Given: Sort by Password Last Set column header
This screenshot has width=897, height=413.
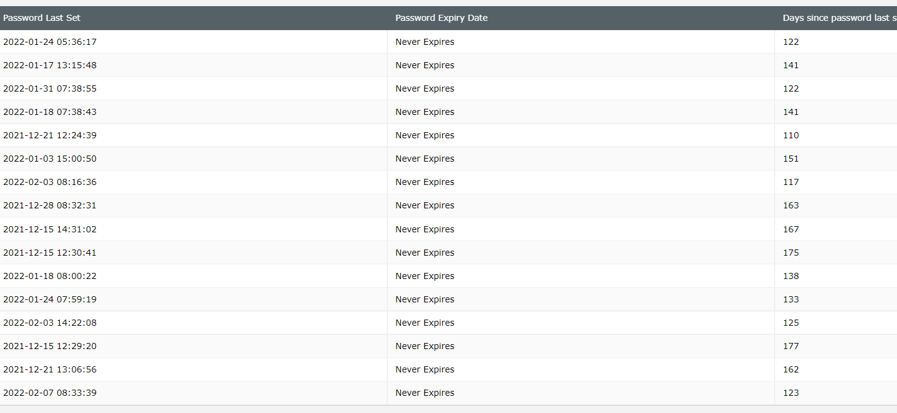Looking at the screenshot, I should point(42,18).
